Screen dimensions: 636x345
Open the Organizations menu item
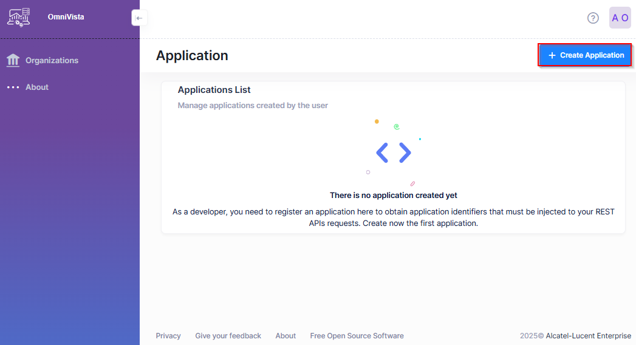pos(52,60)
